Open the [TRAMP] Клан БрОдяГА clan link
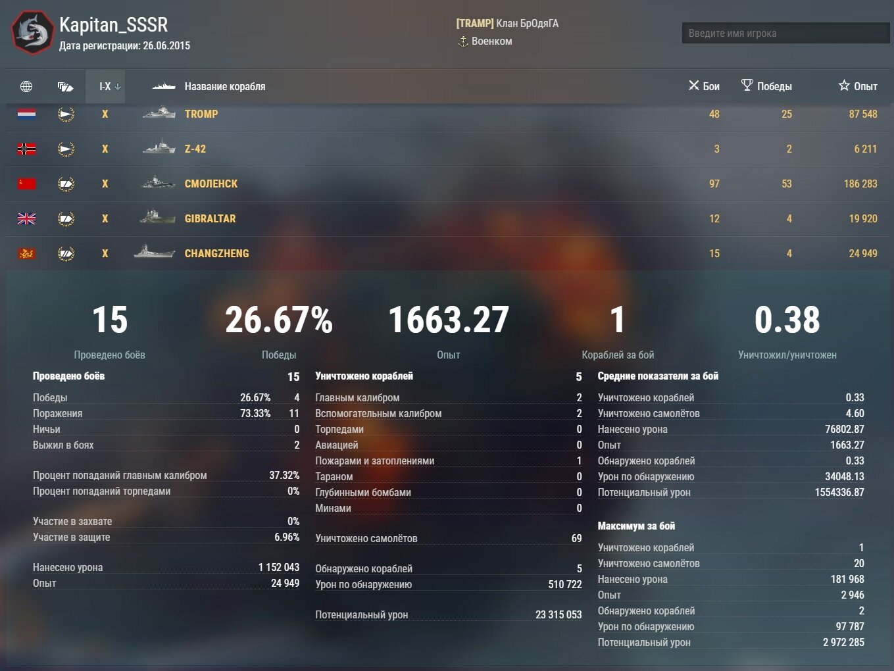 507,23
